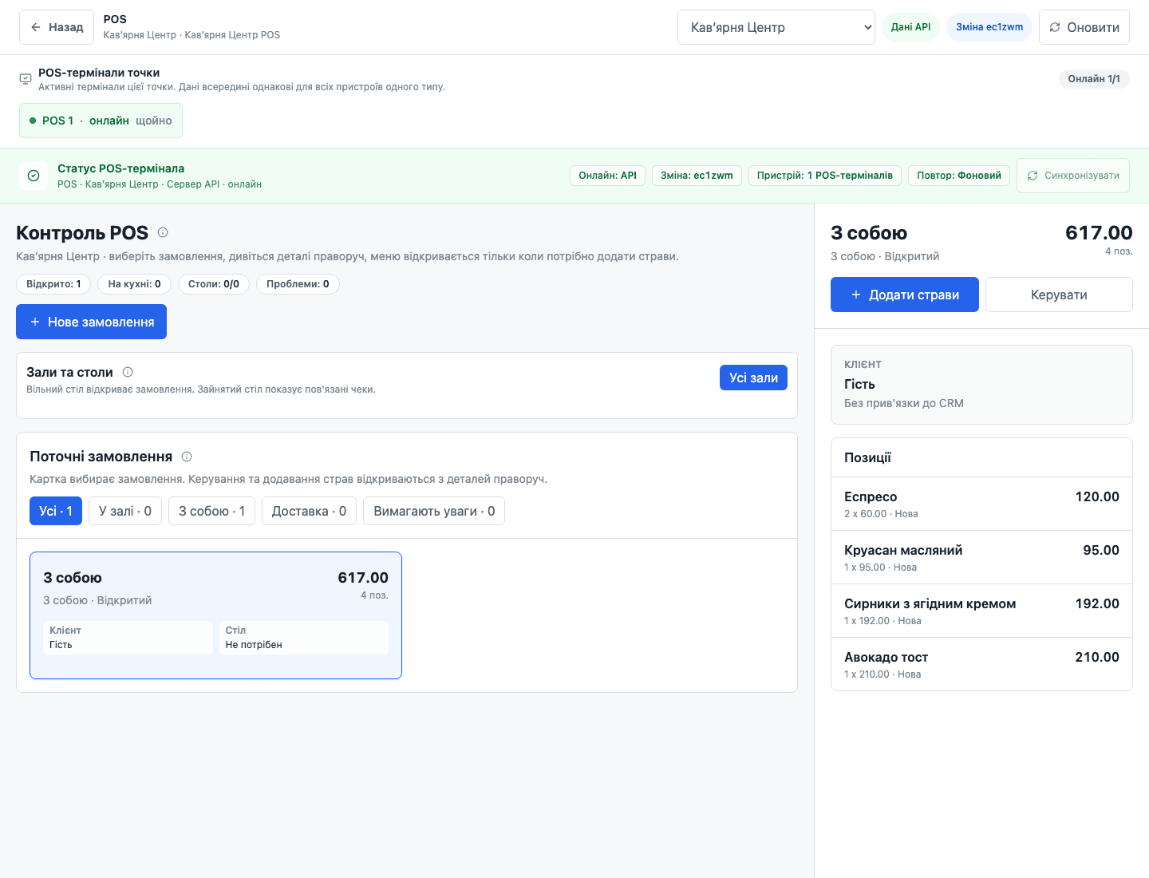Click the Статус POS-термінала heading
Viewport: 1149px width, 878px height.
pyautogui.click(x=120, y=168)
